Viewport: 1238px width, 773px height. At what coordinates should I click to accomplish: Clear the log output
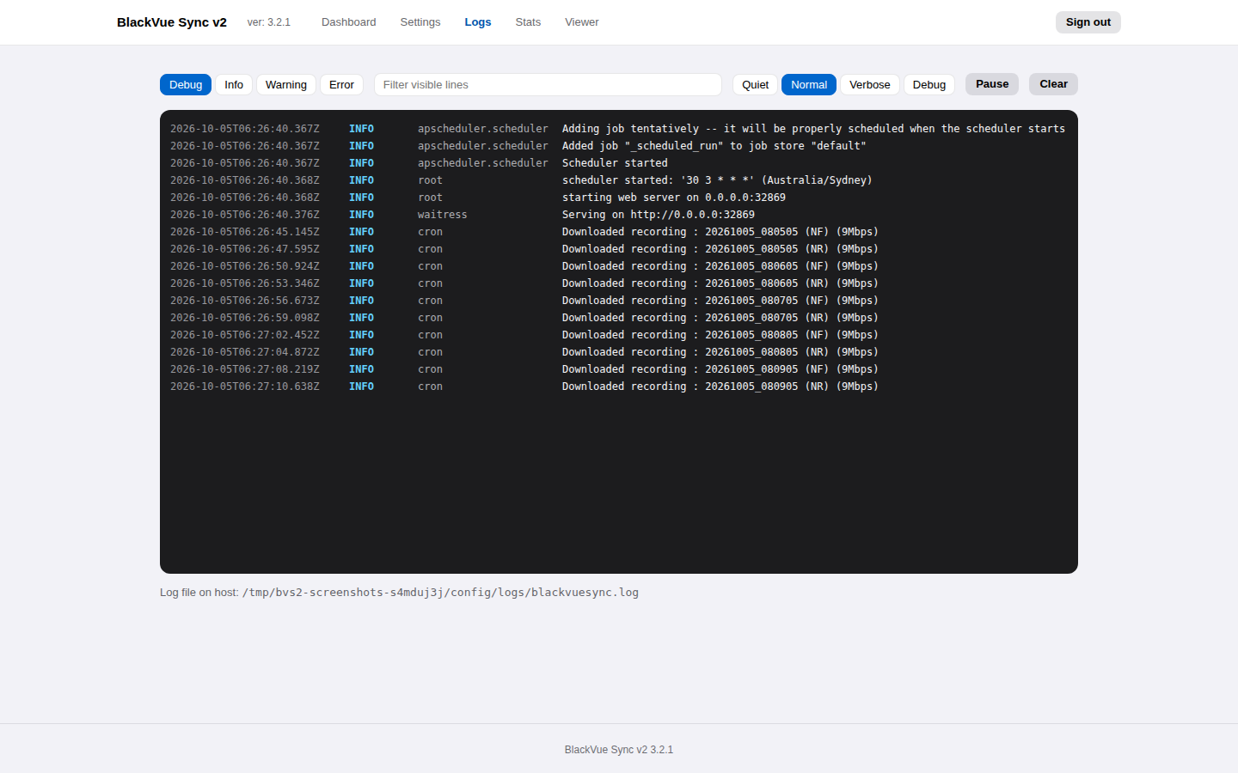[x=1053, y=84]
